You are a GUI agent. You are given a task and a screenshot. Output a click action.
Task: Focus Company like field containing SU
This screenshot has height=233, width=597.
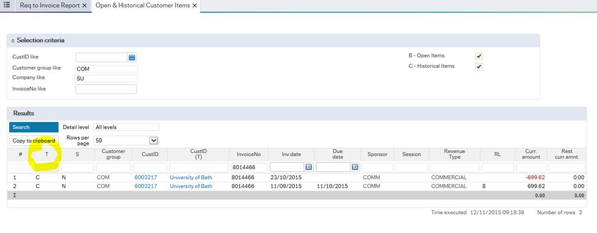tap(106, 78)
